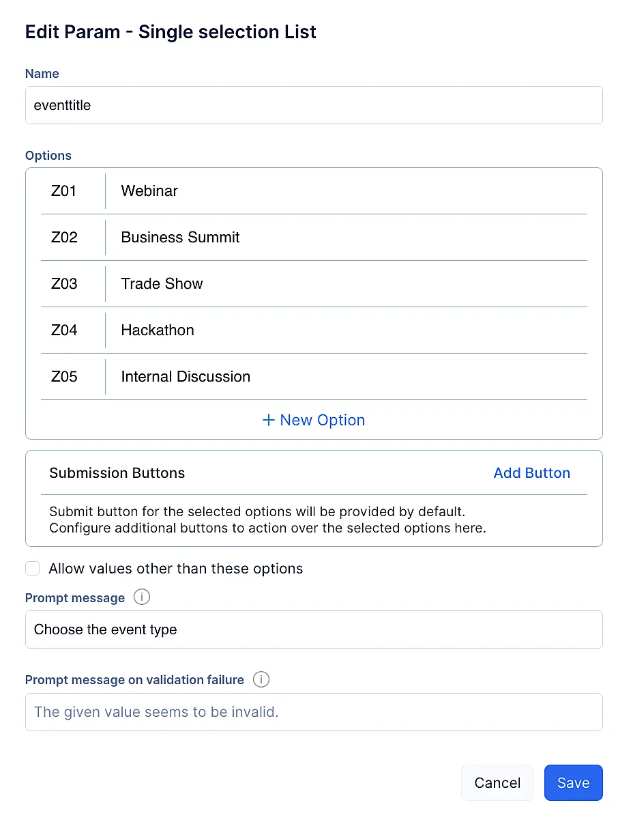Click the Prompt message info icon
Viewport: 633px width, 822px height.
pyautogui.click(x=141, y=597)
